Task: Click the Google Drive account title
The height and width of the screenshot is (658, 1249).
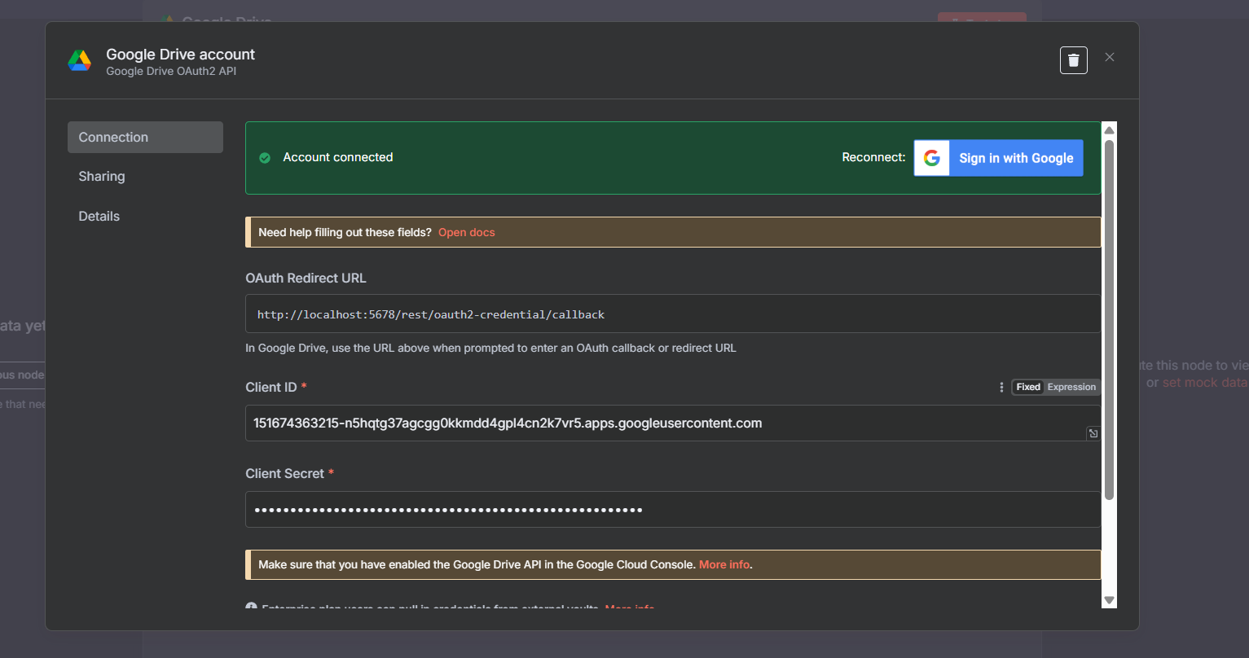Action: (x=181, y=55)
